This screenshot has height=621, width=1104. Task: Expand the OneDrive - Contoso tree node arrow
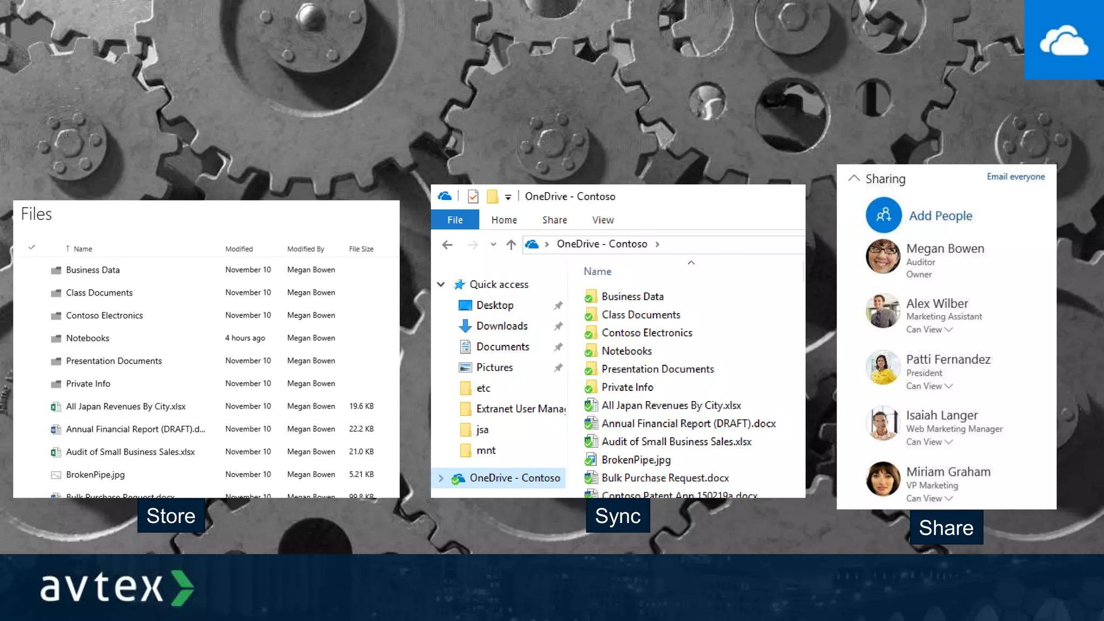(441, 478)
